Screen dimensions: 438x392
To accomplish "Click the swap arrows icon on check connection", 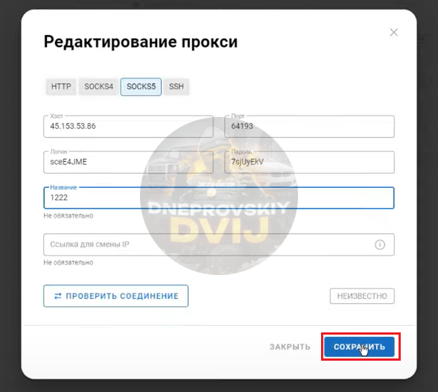I will tap(58, 296).
